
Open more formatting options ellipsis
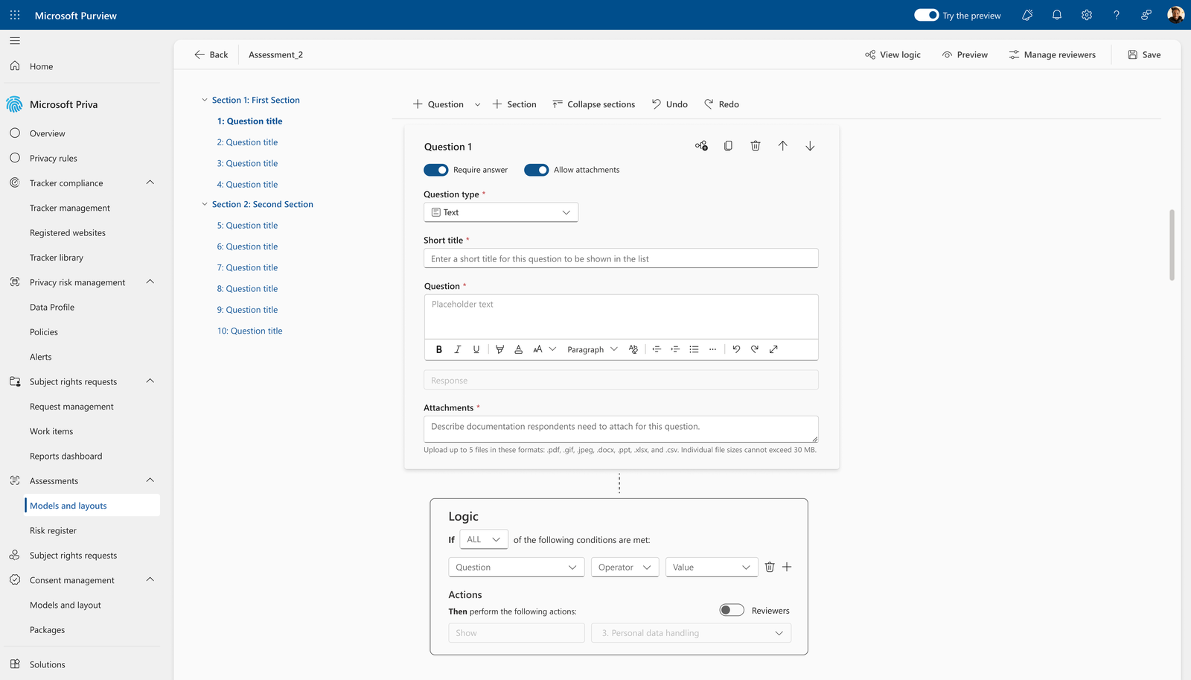coord(713,349)
